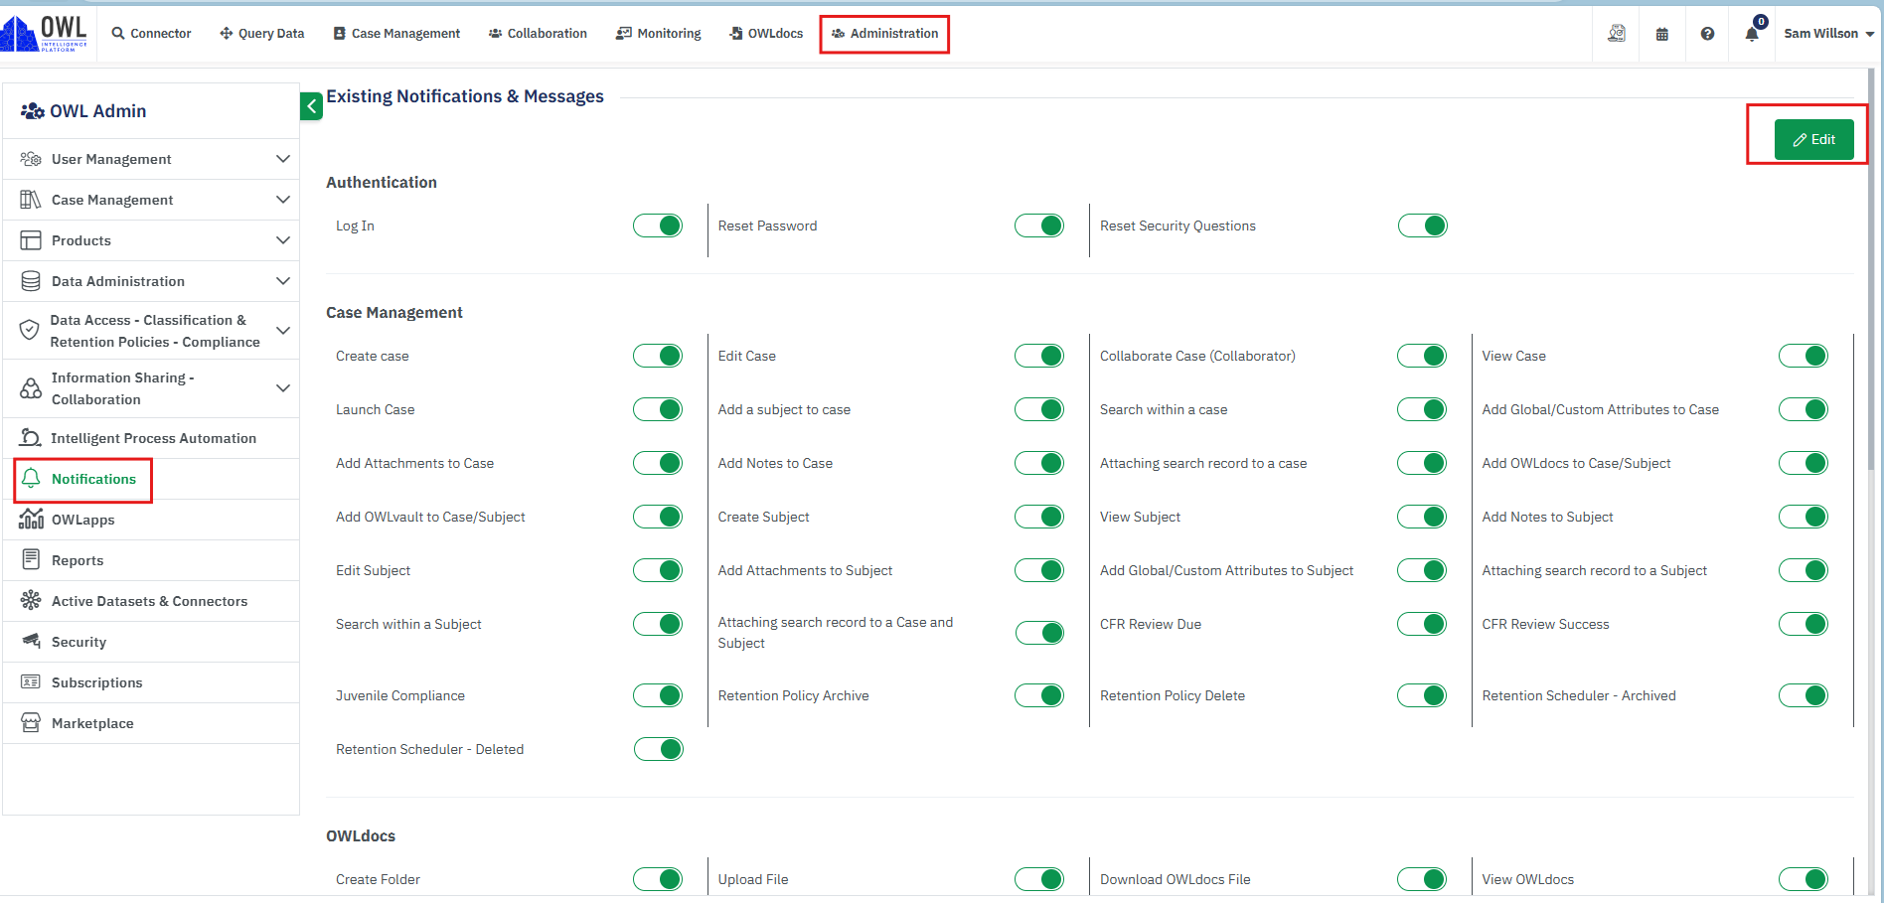Image resolution: width=1884 pixels, height=903 pixels.
Task: Open the Administration menu
Action: point(884,34)
